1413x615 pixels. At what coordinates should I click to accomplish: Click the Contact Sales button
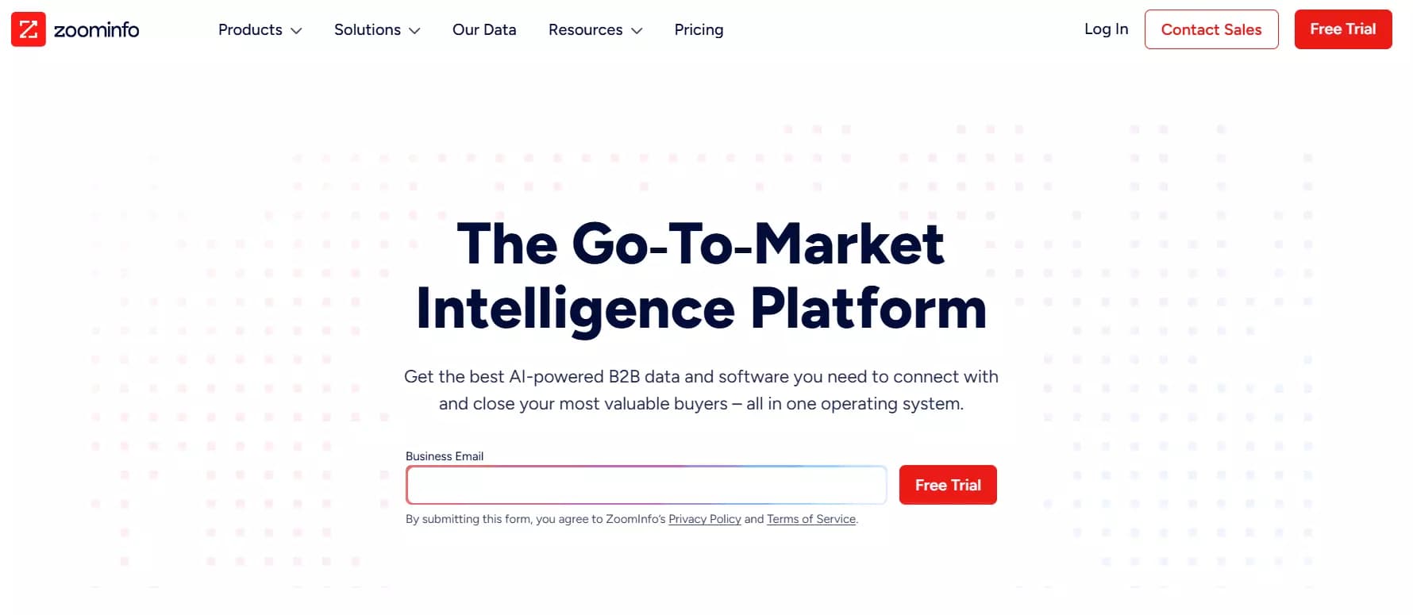pos(1211,29)
